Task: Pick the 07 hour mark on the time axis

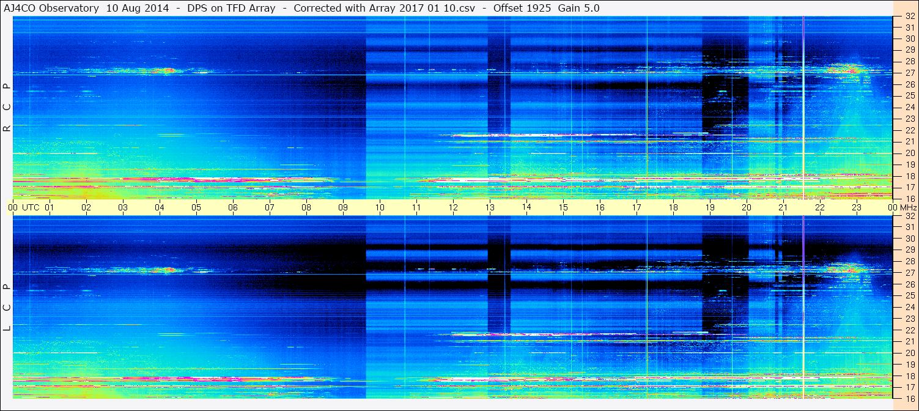Action: coord(270,207)
